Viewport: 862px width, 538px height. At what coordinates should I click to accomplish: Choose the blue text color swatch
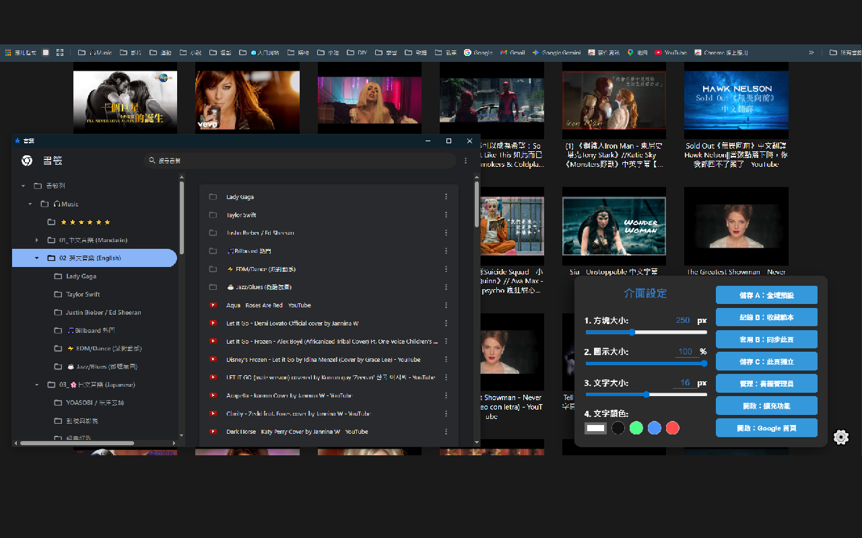pyautogui.click(x=655, y=428)
